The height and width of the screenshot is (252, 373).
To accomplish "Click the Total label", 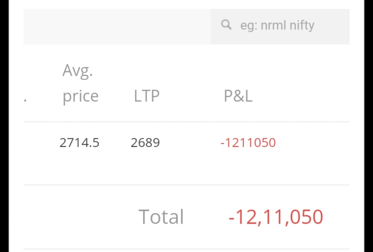I will tap(161, 217).
